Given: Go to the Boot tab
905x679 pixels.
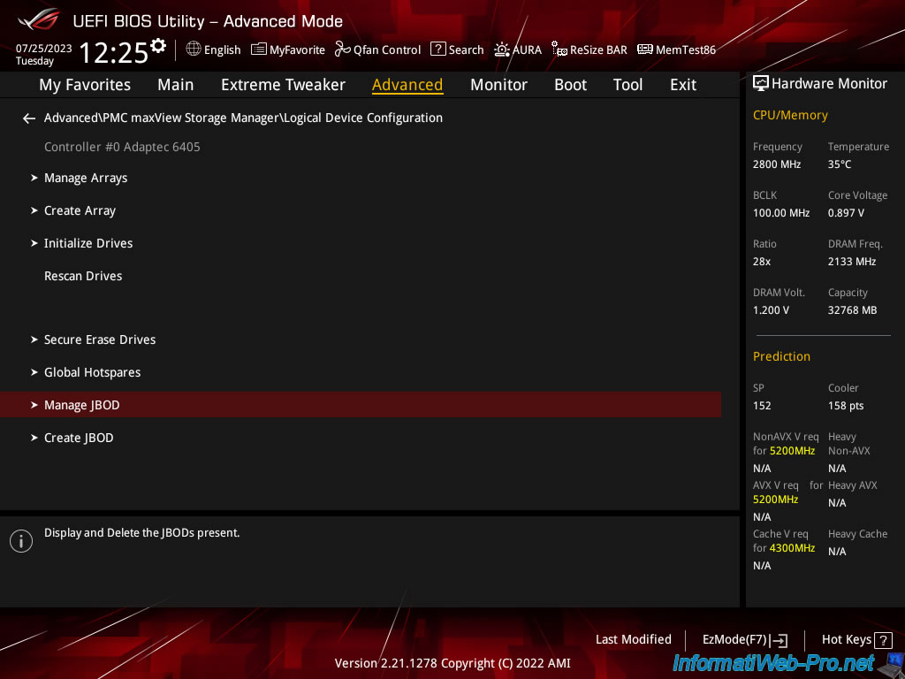Looking at the screenshot, I should [x=570, y=85].
